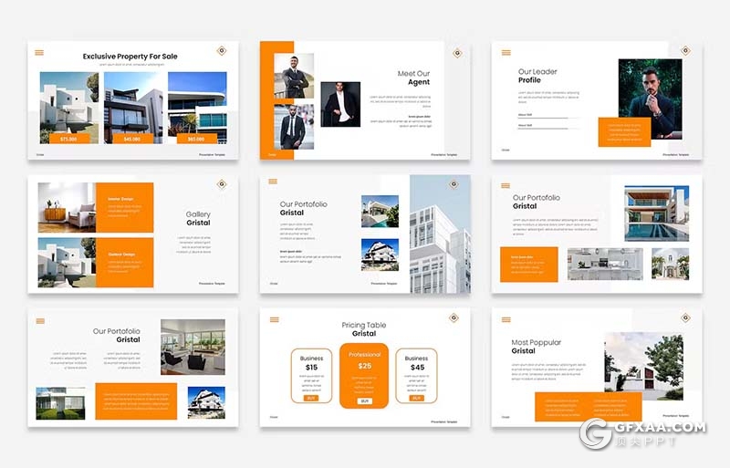Click hamburger menu icon on Exclusive Property slide

[39, 53]
